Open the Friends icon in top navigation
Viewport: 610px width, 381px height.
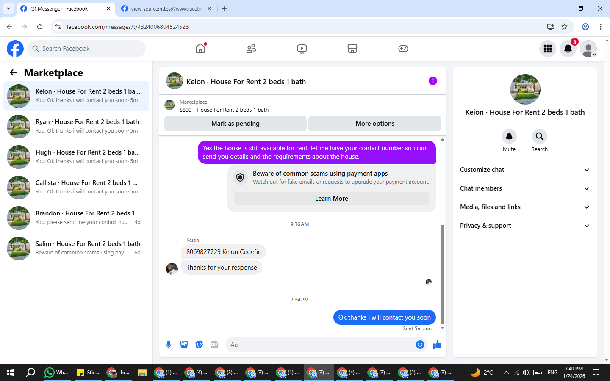[251, 49]
